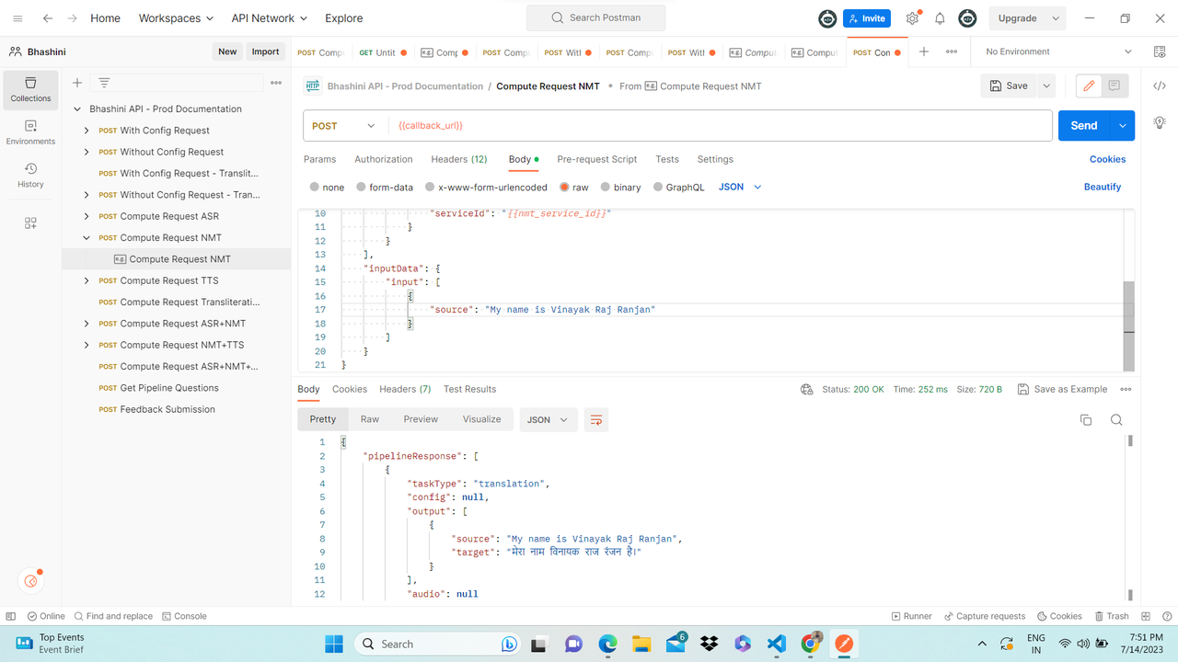Viewport: 1178px width, 662px height.
Task: Switch to Pre-request Script tab
Action: pos(597,159)
